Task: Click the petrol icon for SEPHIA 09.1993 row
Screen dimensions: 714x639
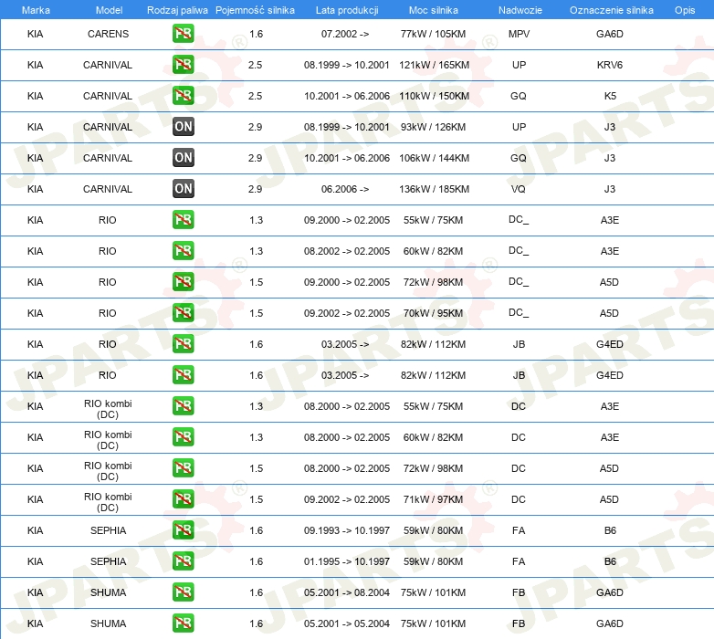Action: point(183,530)
